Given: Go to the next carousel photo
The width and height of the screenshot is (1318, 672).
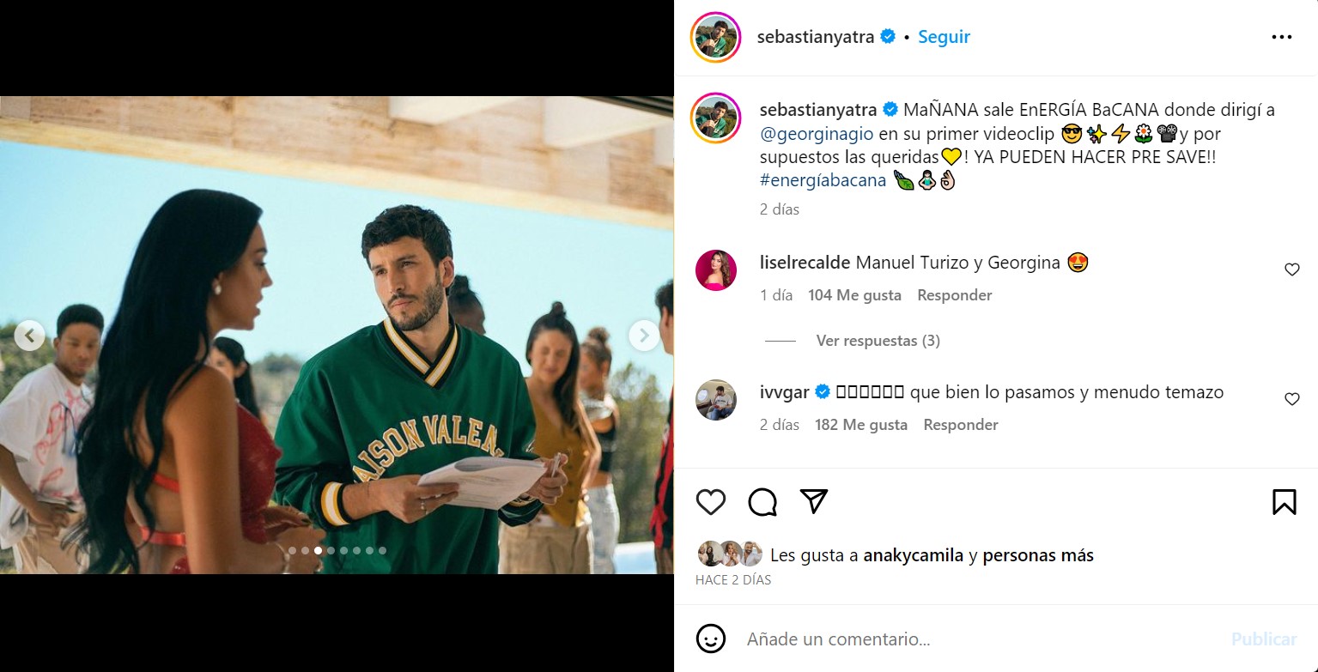Looking at the screenshot, I should 644,336.
